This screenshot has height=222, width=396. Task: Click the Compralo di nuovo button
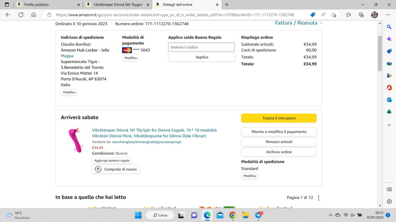(x=116, y=169)
